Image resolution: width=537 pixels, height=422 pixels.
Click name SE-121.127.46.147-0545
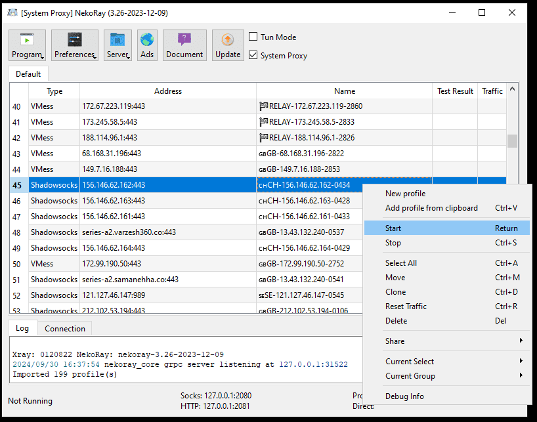(x=301, y=295)
